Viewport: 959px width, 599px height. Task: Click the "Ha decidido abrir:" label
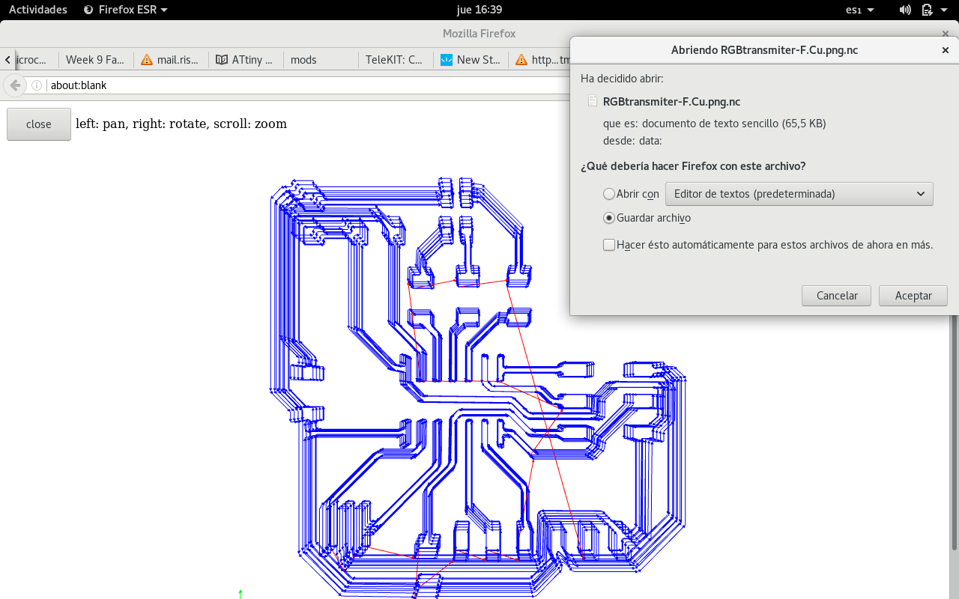point(622,79)
